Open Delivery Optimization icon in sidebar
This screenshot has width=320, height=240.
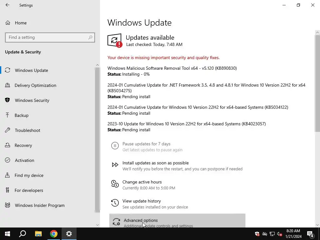(7, 85)
